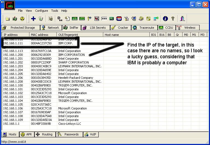The width and height of the screenshot is (210, 145).
Task: Open the View menu
Action: click(x=29, y=11)
